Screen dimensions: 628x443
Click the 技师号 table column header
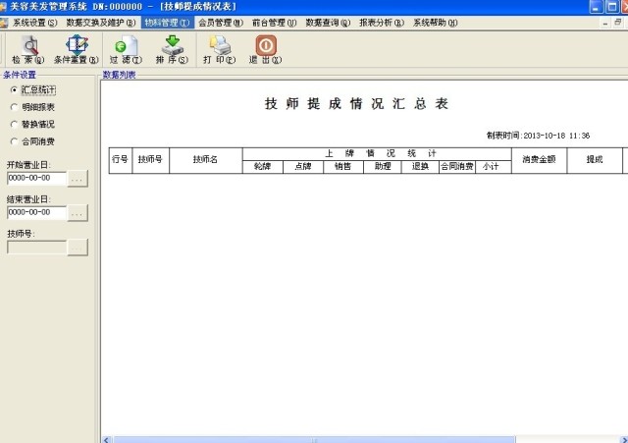pyautogui.click(x=150, y=160)
